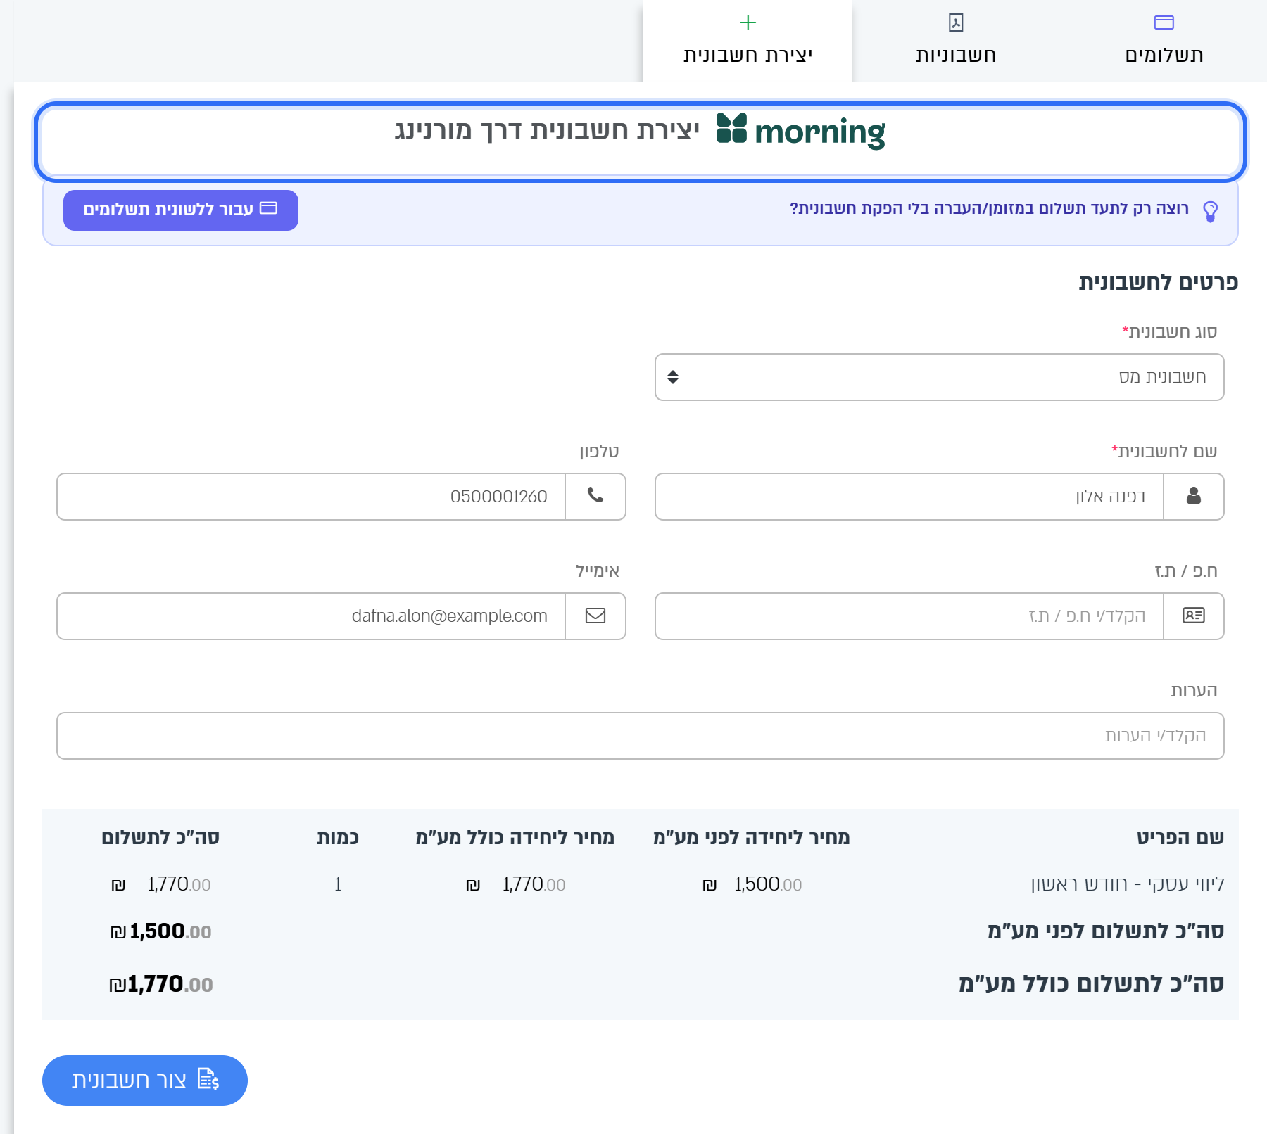
Task: Click the person icon beside name field
Action: click(x=1194, y=497)
